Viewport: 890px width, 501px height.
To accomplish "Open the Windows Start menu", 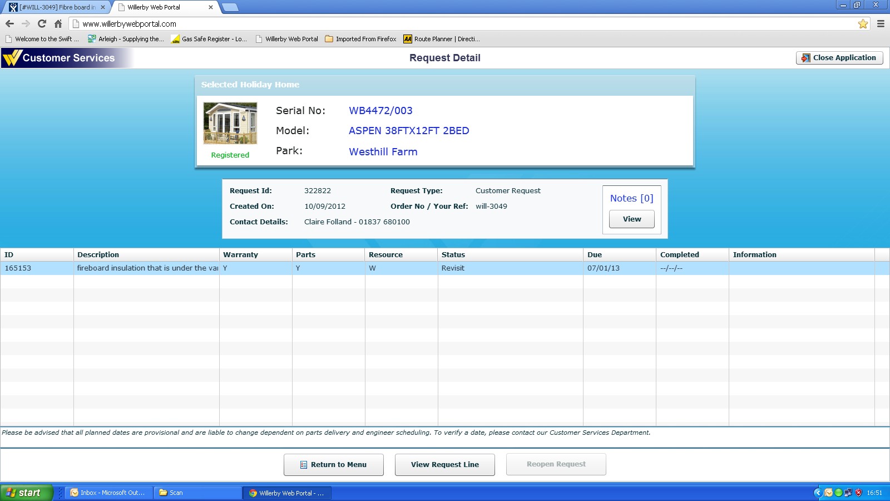I will [x=26, y=493].
